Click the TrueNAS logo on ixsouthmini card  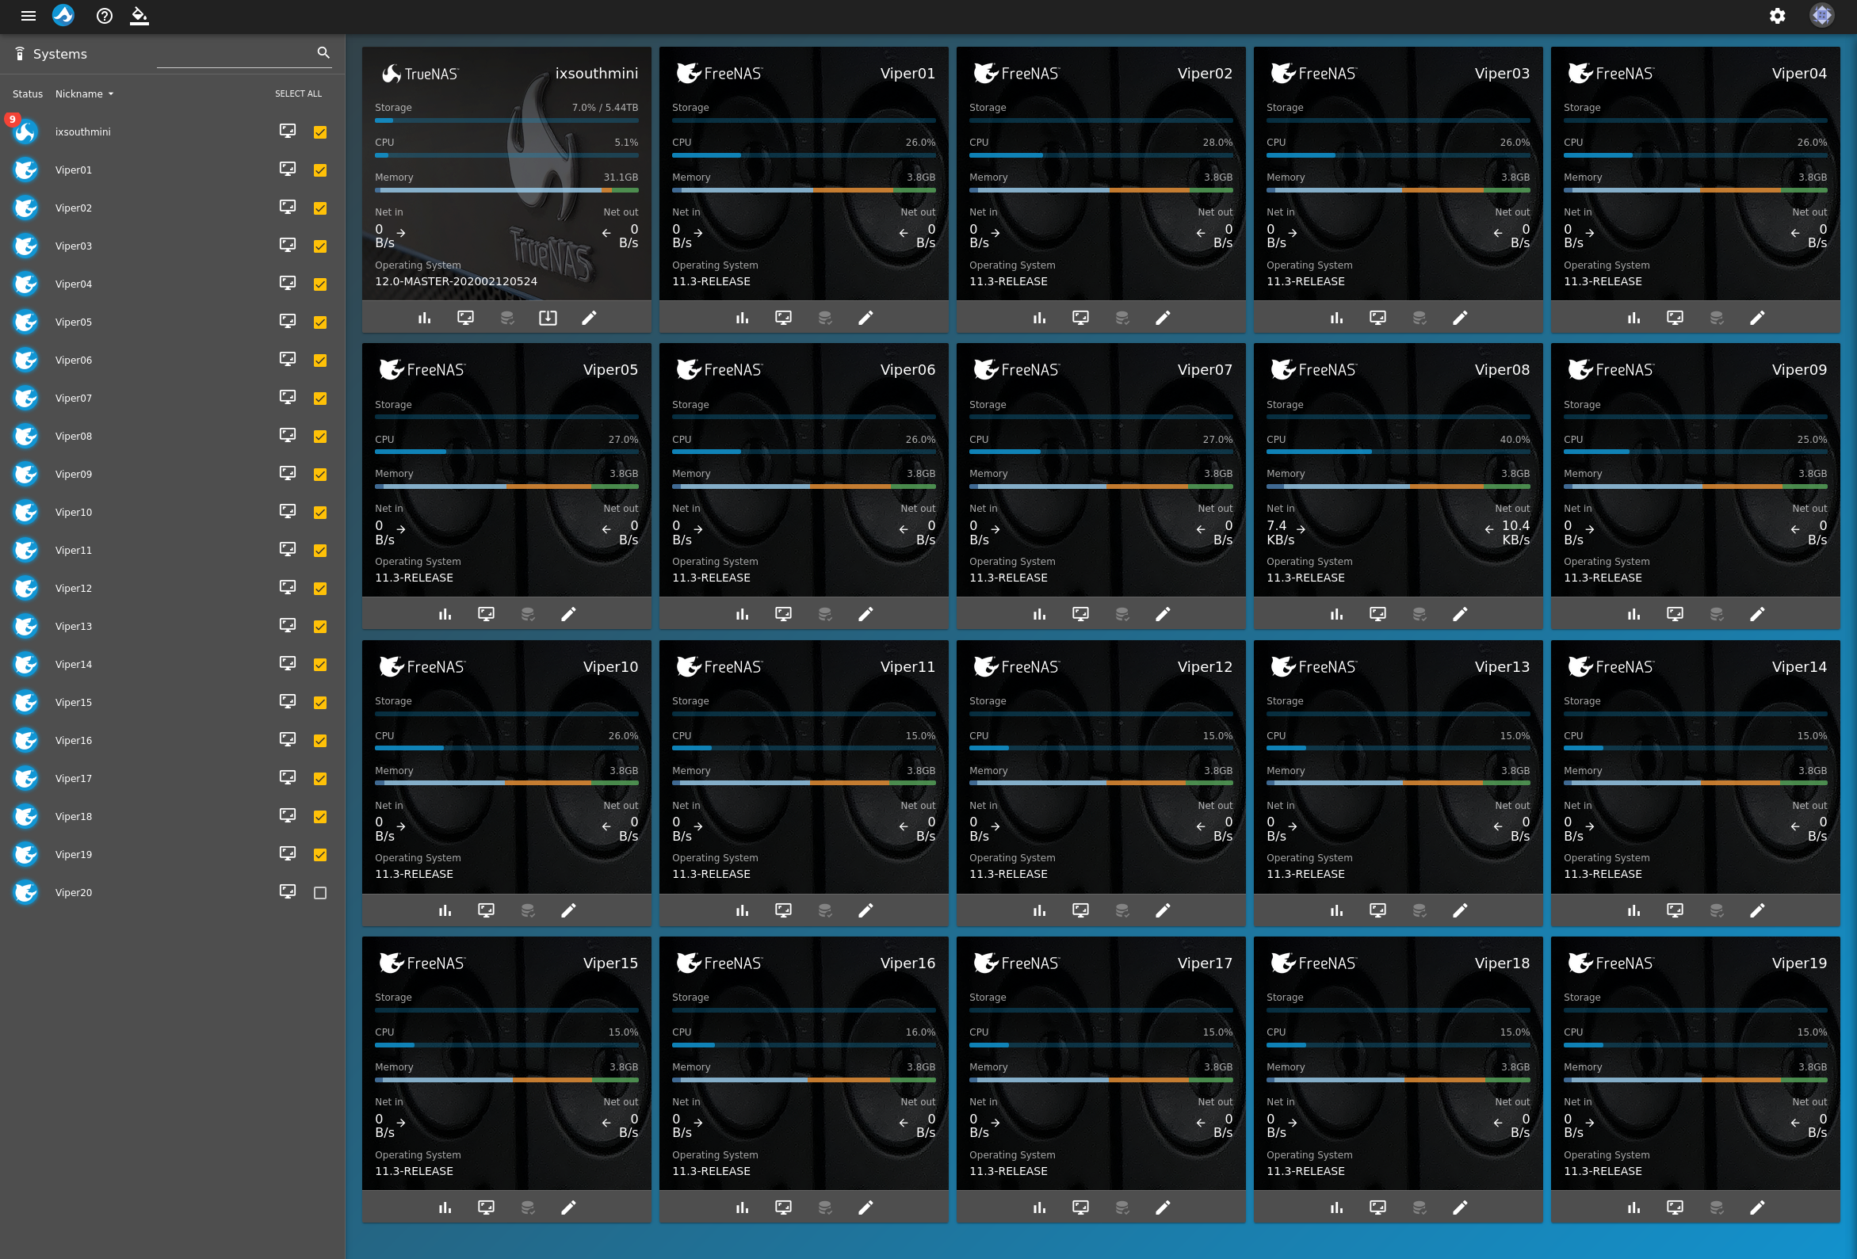point(420,74)
